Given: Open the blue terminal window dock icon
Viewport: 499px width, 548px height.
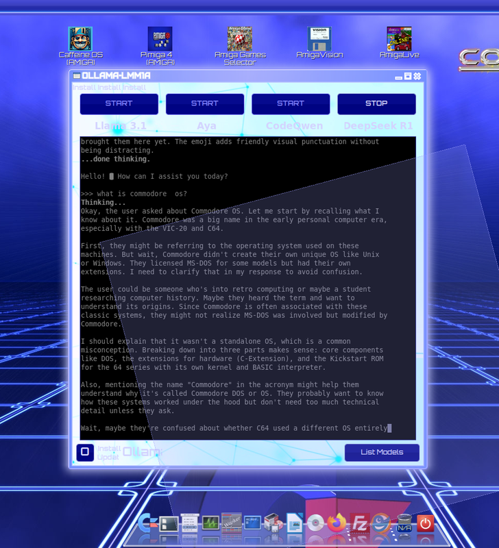Looking at the screenshot, I should [x=252, y=523].
